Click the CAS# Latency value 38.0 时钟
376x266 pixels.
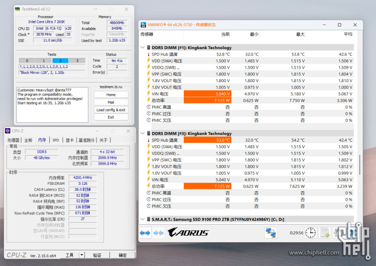tap(83, 190)
